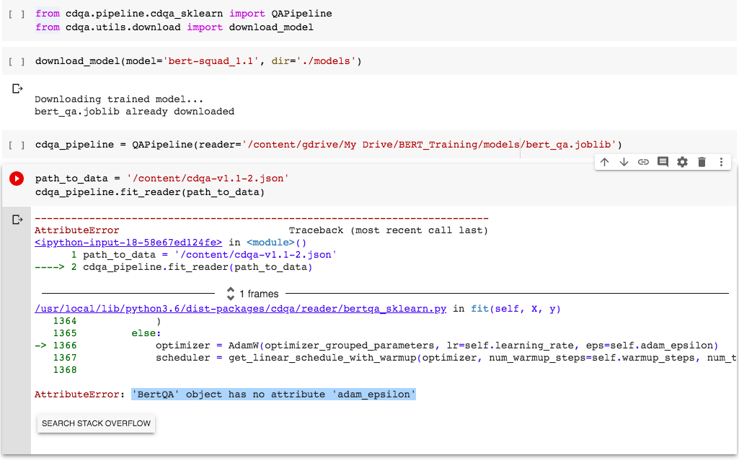739x460 pixels.
Task: Open cell settings with the gear icon
Action: click(x=682, y=162)
